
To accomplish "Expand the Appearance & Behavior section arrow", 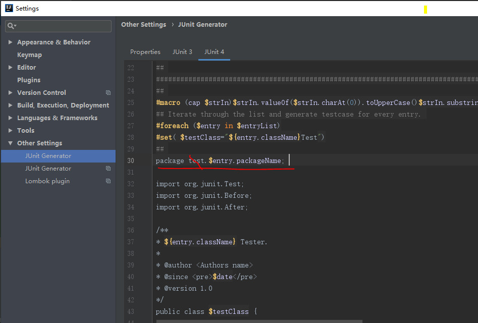I will [11, 42].
